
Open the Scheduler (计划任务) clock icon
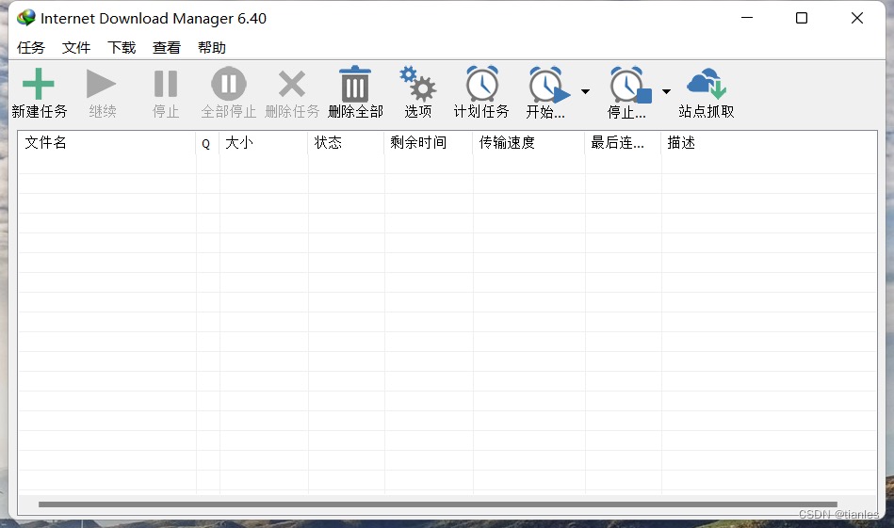point(481,86)
